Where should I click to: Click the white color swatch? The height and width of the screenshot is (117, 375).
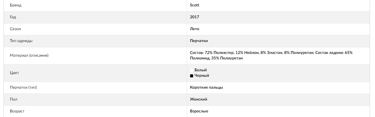coord(192,70)
